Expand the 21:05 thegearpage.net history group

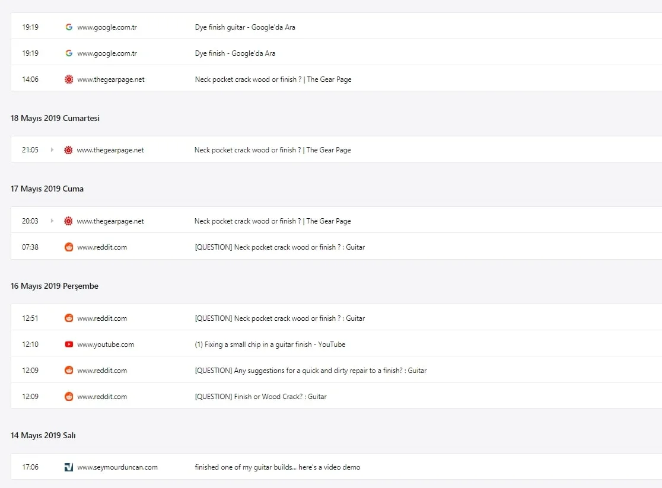point(52,150)
